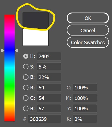Viewport: 112px width, 127px height.
Task: Select the Hue radio button
Action: (x=26, y=56)
